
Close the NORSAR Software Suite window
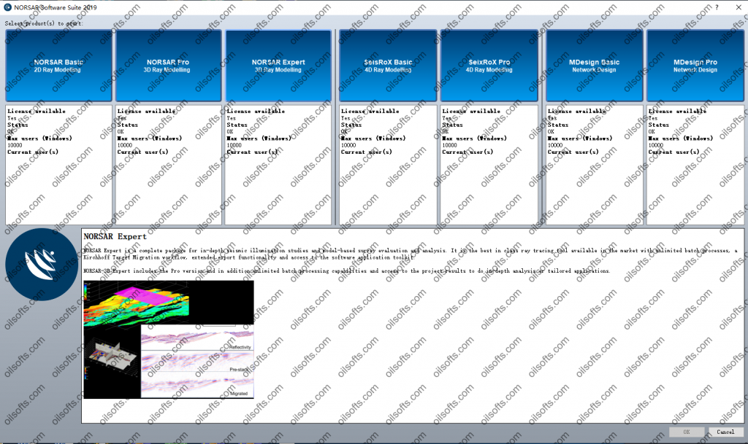(x=738, y=7)
